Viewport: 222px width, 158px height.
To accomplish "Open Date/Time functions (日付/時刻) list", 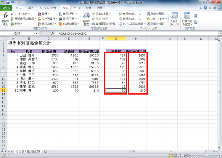I will (47, 24).
